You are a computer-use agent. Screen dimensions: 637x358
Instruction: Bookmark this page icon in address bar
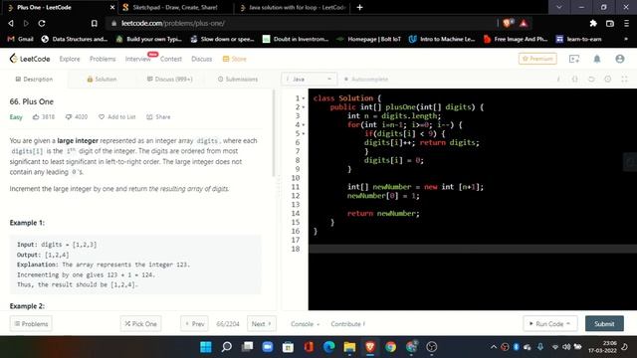tap(95, 24)
